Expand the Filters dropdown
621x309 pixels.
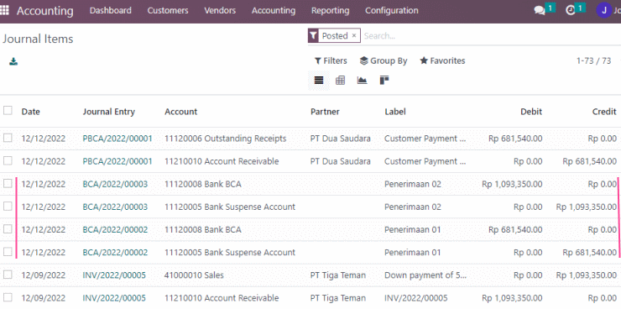[331, 60]
